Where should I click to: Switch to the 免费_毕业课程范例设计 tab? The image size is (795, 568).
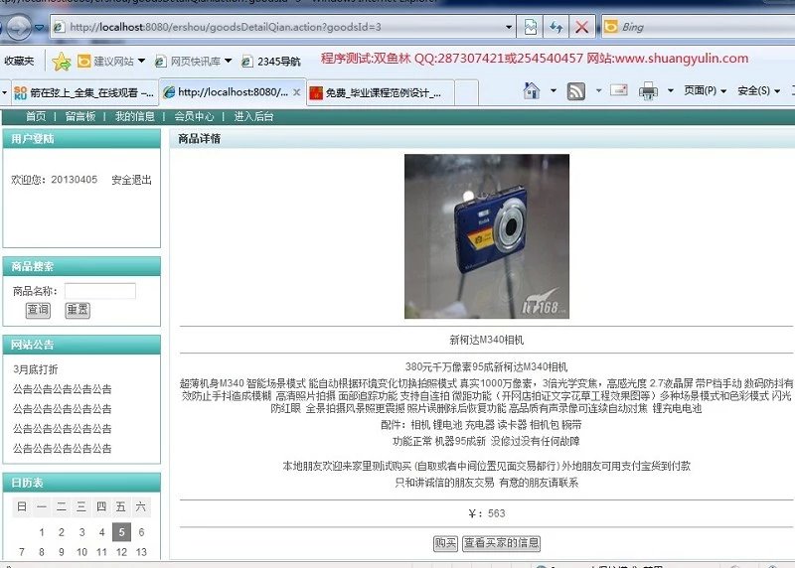click(380, 92)
